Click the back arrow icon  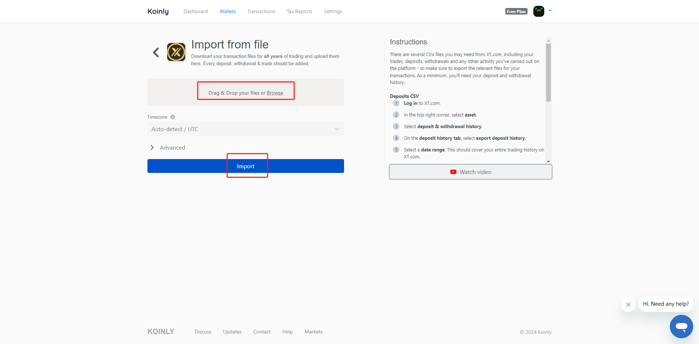pyautogui.click(x=156, y=52)
